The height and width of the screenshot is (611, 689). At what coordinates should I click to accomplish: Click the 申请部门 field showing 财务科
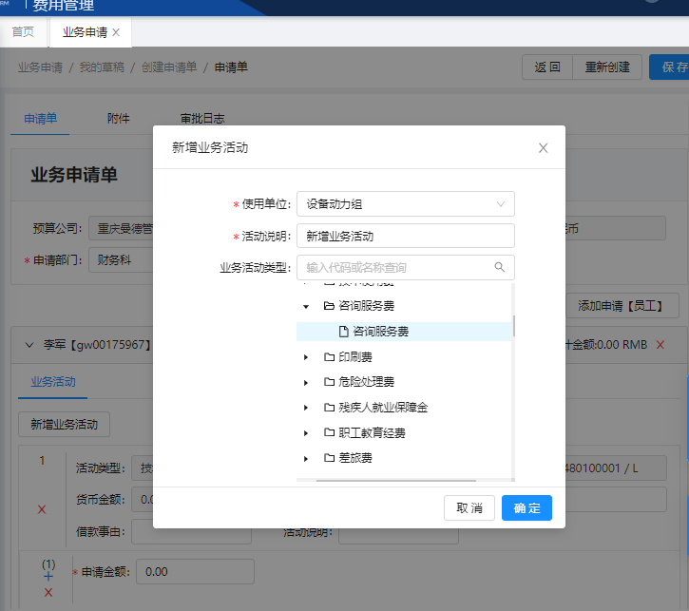tap(121, 260)
